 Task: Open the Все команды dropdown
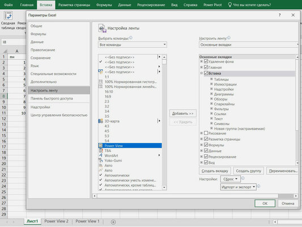click(133, 45)
